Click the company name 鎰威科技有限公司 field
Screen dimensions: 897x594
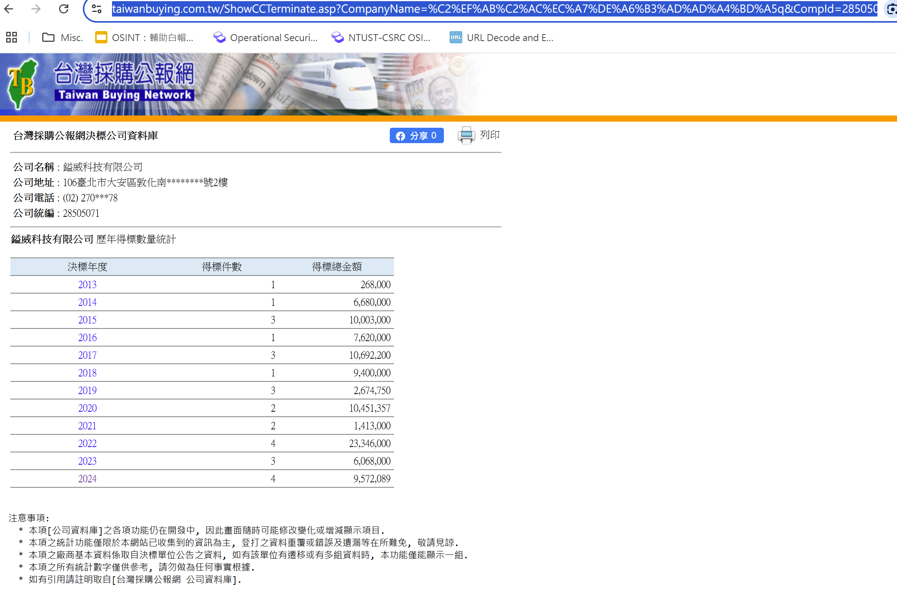103,167
